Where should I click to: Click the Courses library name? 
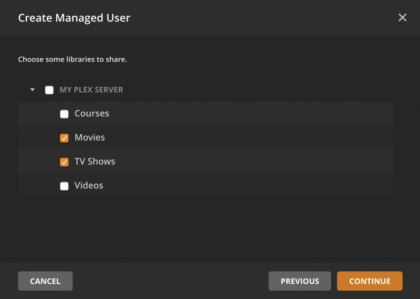[x=92, y=113]
